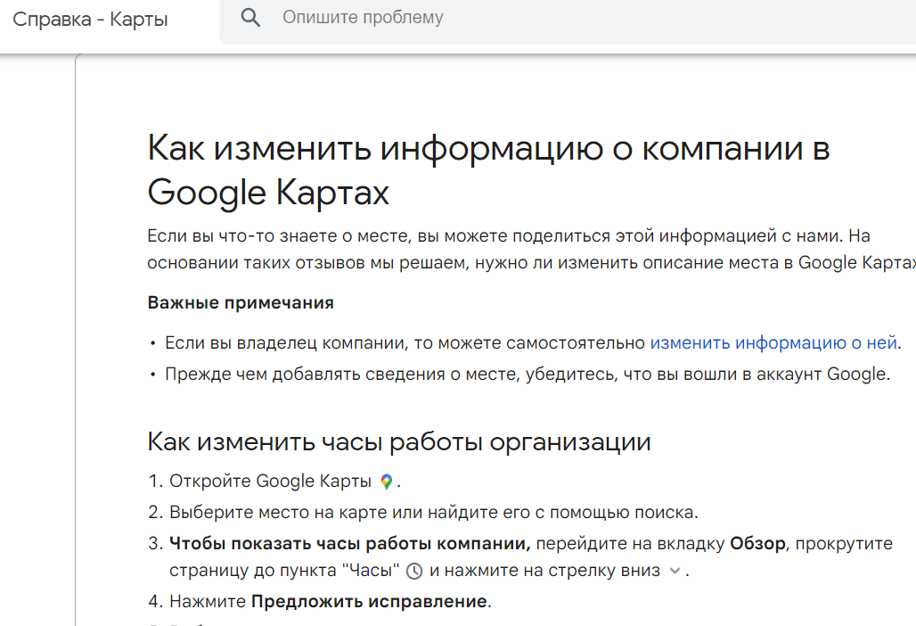Click the search magnifier icon
This screenshot has height=626, width=916.
(250, 18)
